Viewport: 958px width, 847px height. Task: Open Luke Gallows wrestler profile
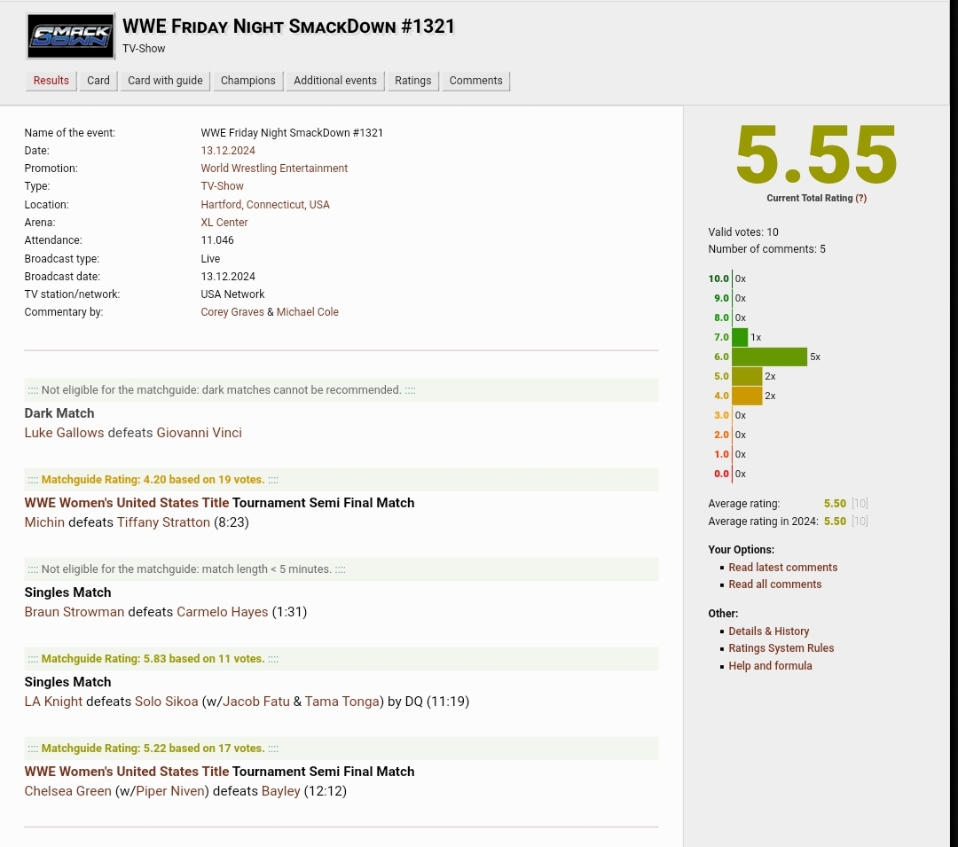pyautogui.click(x=64, y=432)
